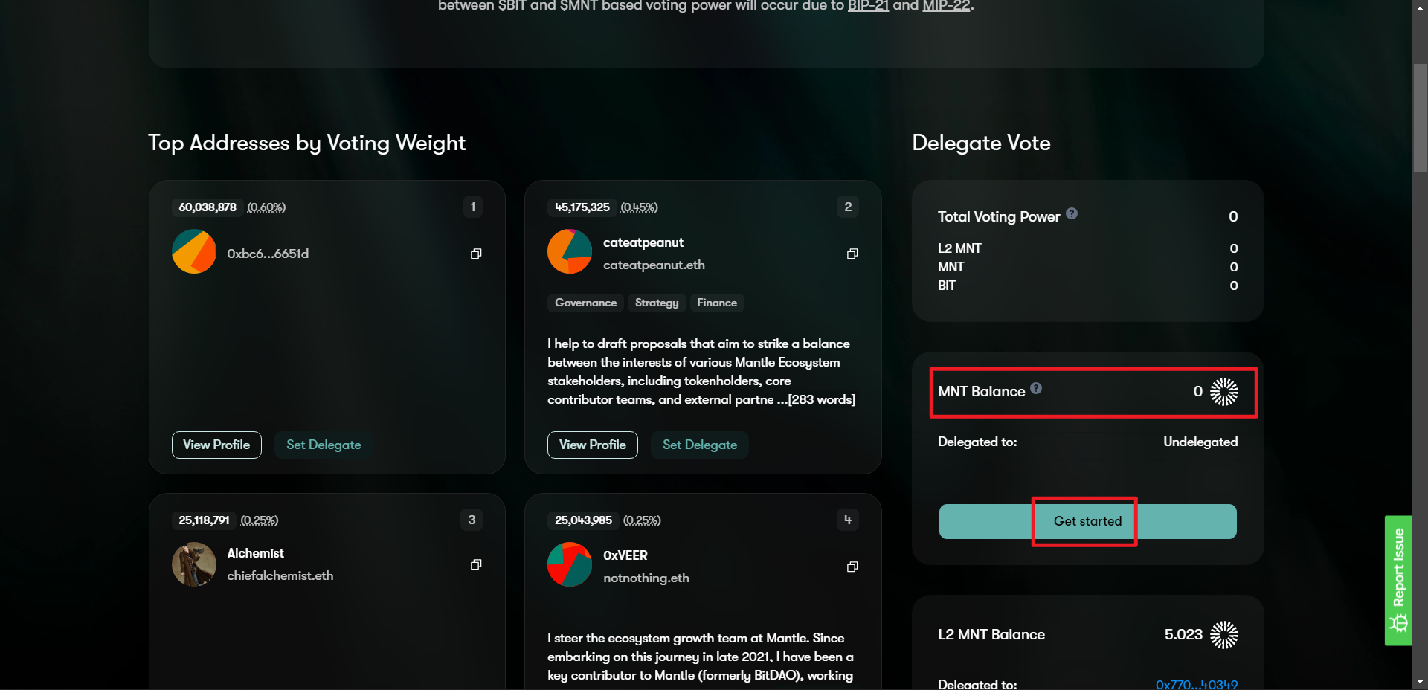Click the page vertical scrollbar thumb
Viewport: 1428px width, 690px height.
pos(1420,119)
